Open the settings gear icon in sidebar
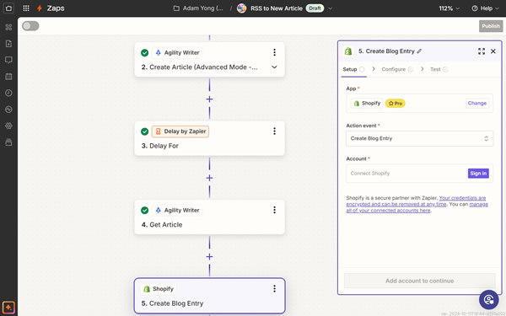506x316 pixels. 8,126
